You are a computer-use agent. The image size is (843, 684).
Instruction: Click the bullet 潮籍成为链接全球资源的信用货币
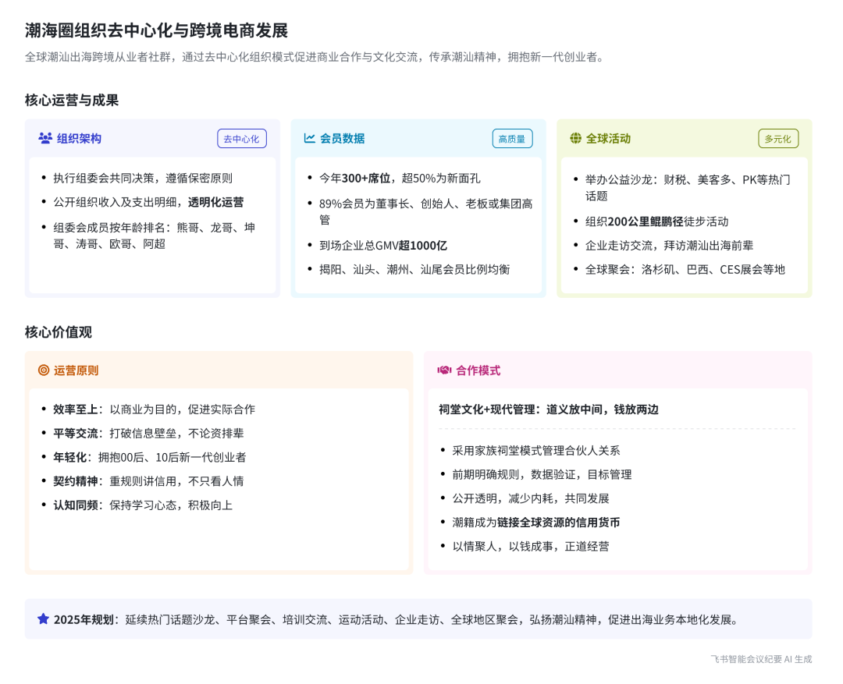(x=536, y=523)
